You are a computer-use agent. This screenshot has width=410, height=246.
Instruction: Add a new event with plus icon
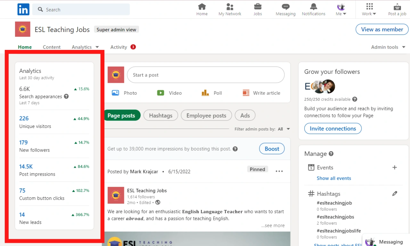pyautogui.click(x=395, y=167)
